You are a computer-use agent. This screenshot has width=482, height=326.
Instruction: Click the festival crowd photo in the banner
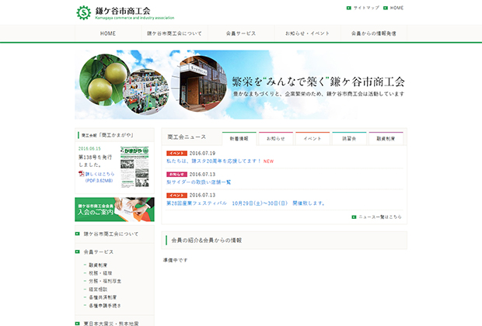click(x=145, y=92)
